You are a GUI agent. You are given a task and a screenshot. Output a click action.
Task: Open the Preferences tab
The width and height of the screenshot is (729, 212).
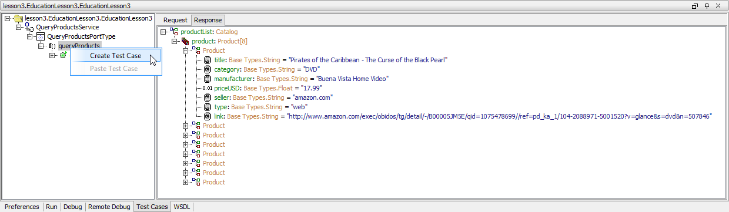(22, 207)
